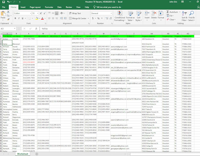Apply accounting dollar number format

[93, 18]
